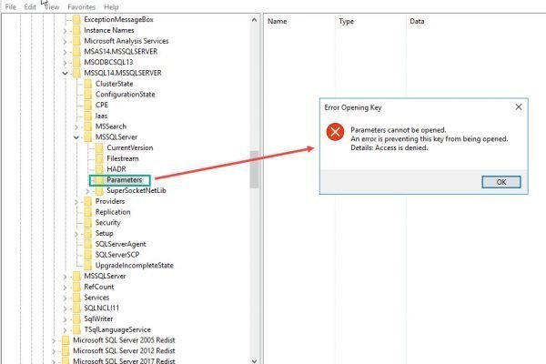This screenshot has width=546, height=364.
Task: Select the ExceptionMessageBox folder icon
Action: pyautogui.click(x=76, y=19)
